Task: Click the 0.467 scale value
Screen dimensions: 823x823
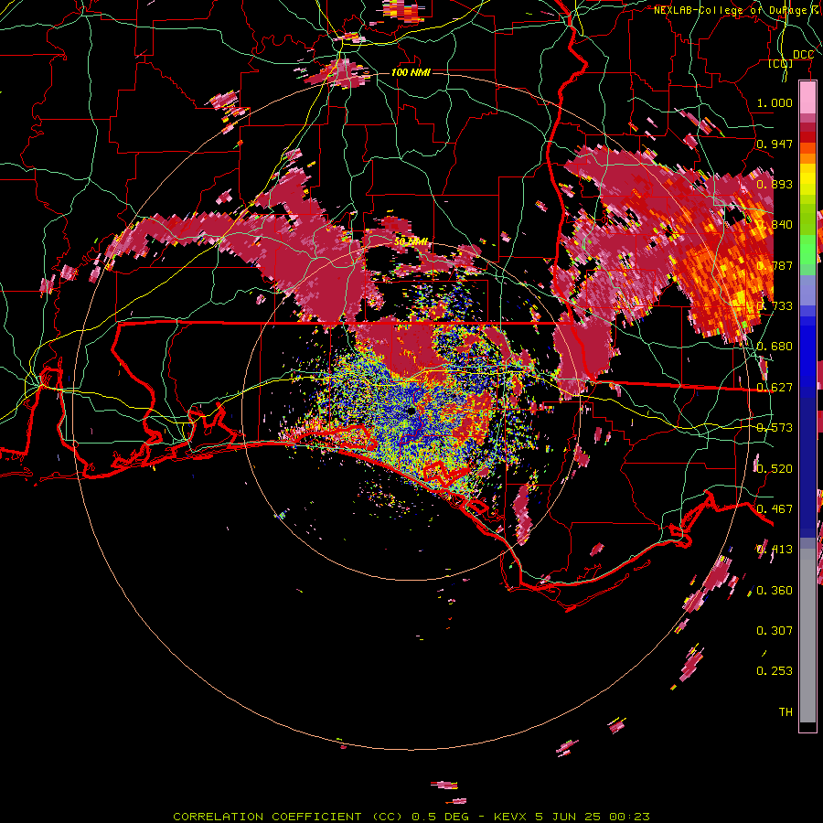Action: point(775,509)
